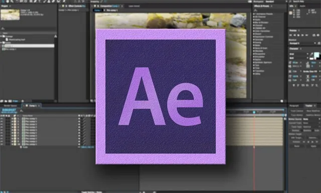Image resolution: width=321 pixels, height=193 pixels.
Task: Open the font family dropdown in Character panel
Action: [299, 54]
